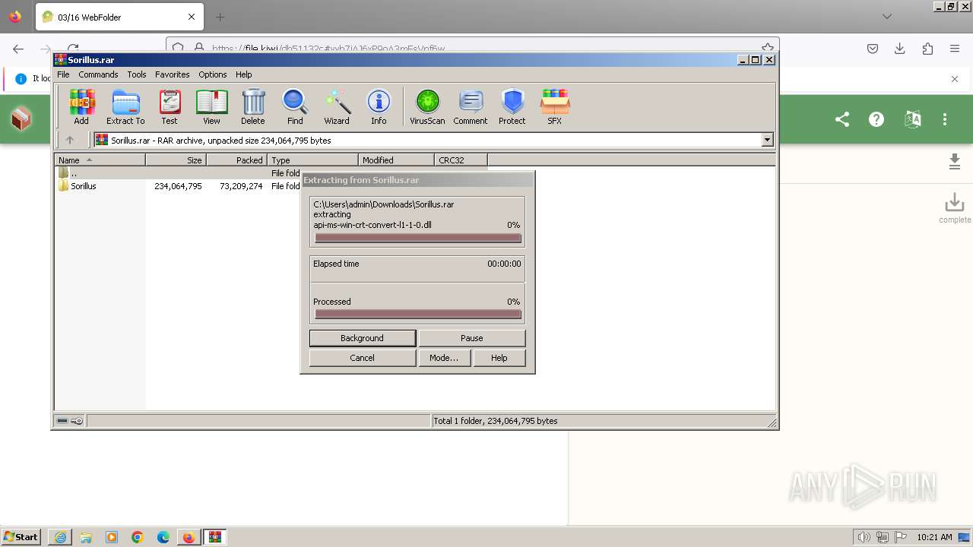973x547 pixels.
Task: Click the complete download icon
Action: (955, 207)
